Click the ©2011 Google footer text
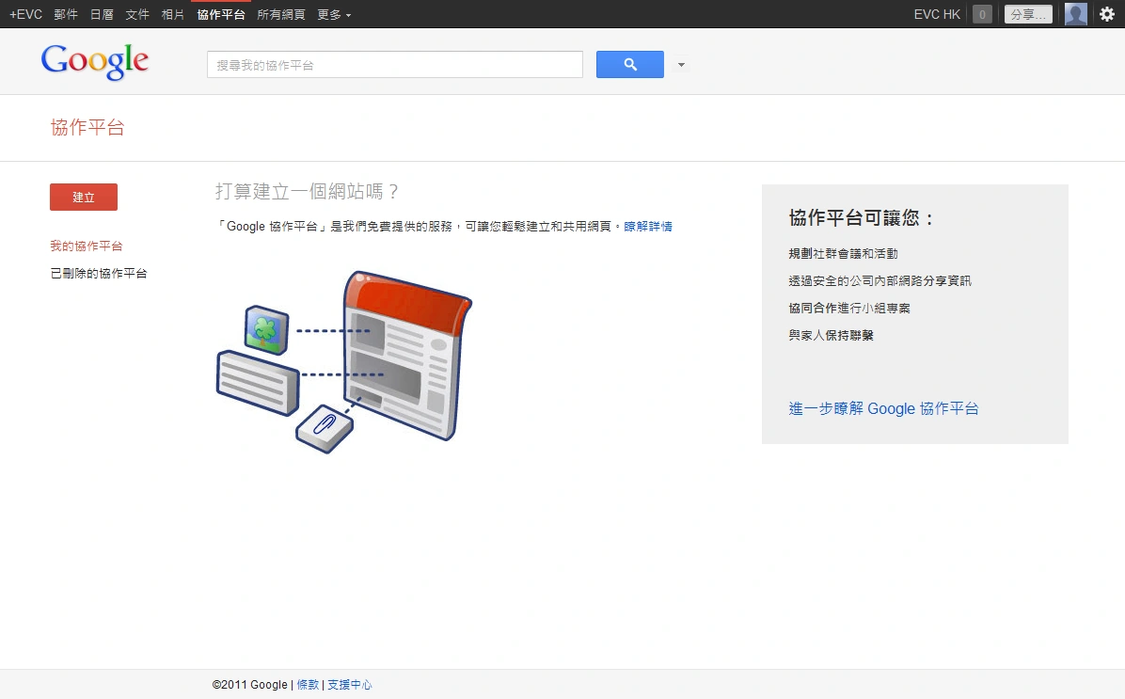Screen dimensions: 1125x699 [249, 685]
